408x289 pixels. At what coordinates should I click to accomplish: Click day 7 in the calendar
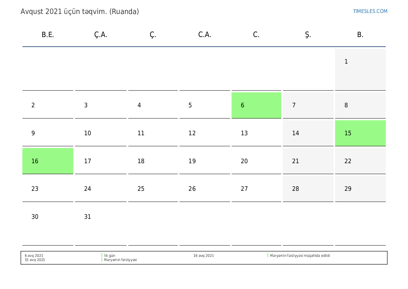point(308,105)
